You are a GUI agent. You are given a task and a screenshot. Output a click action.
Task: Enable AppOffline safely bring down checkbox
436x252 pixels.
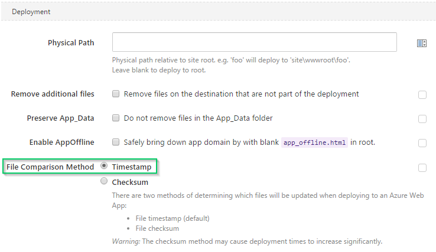point(116,142)
